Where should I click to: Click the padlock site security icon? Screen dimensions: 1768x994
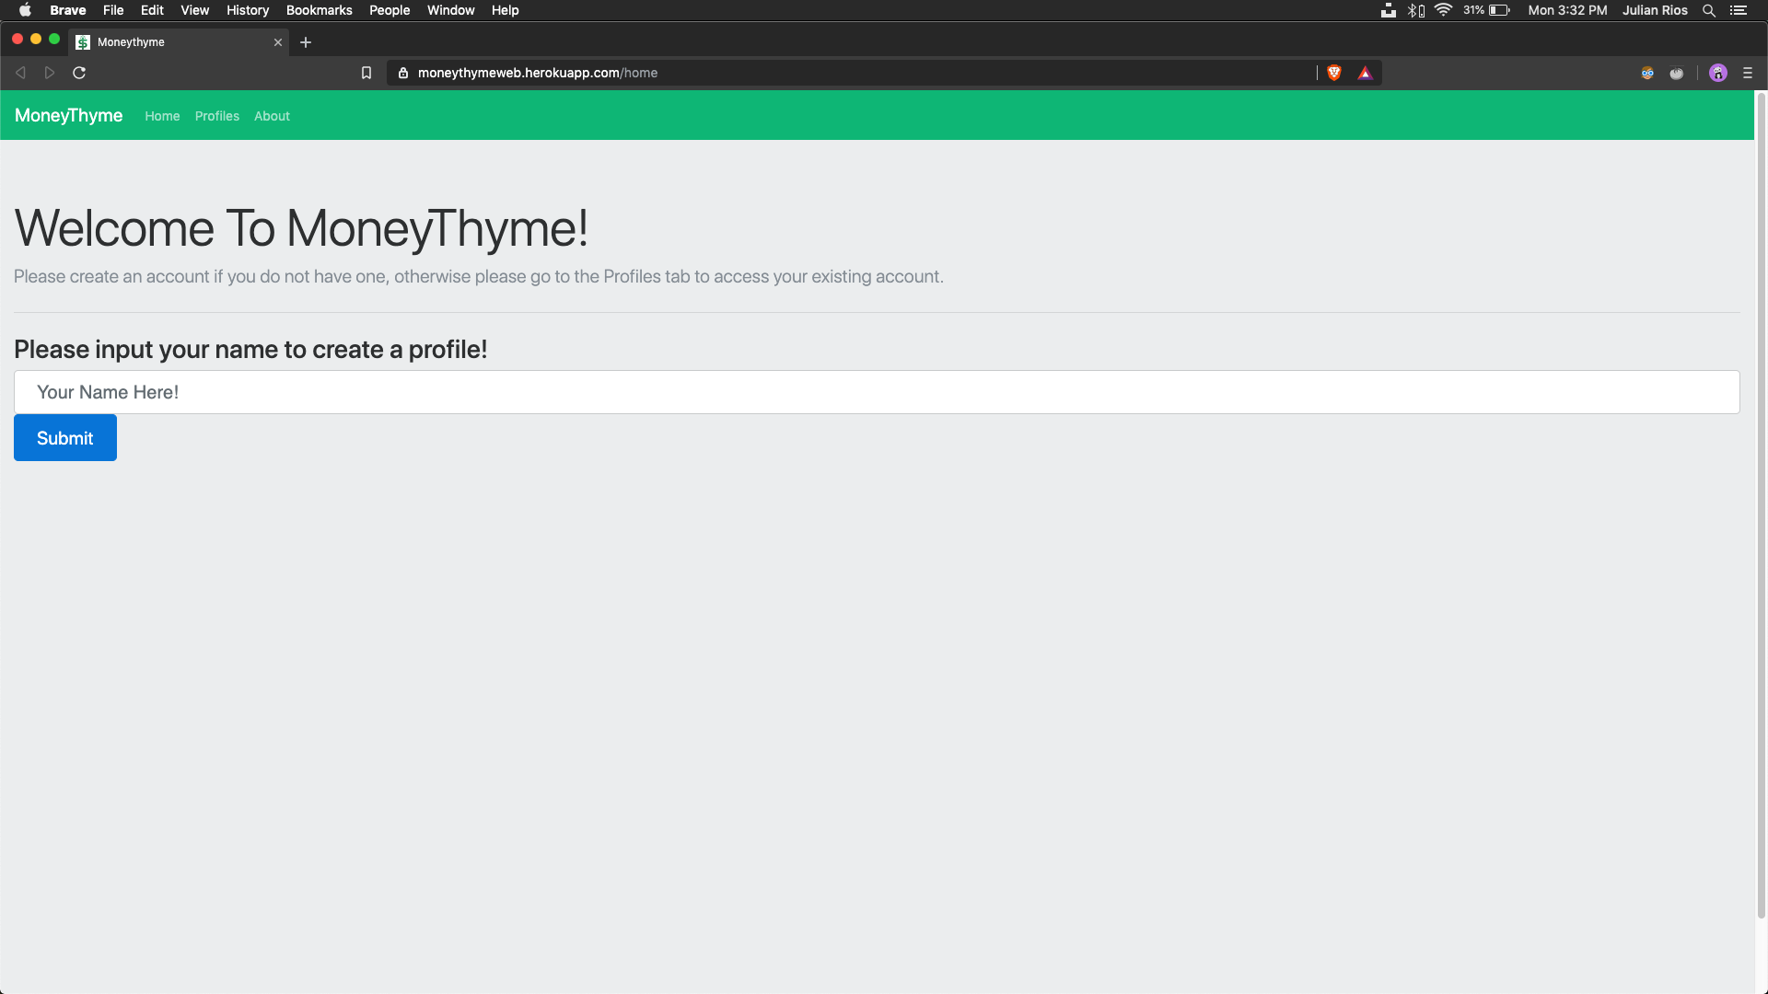(x=403, y=73)
